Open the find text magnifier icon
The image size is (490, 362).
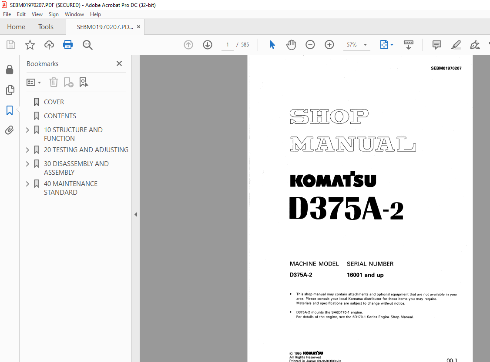pos(87,45)
